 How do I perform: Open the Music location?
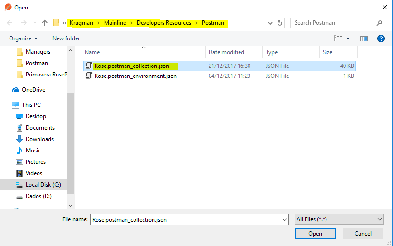[x=29, y=151]
